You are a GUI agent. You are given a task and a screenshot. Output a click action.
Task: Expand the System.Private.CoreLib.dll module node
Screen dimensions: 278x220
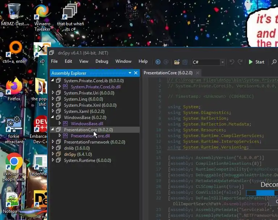[x=60, y=87]
